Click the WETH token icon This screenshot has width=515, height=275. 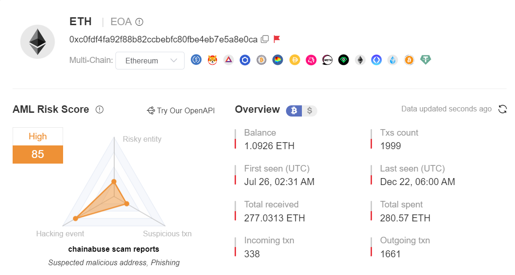[327, 60]
